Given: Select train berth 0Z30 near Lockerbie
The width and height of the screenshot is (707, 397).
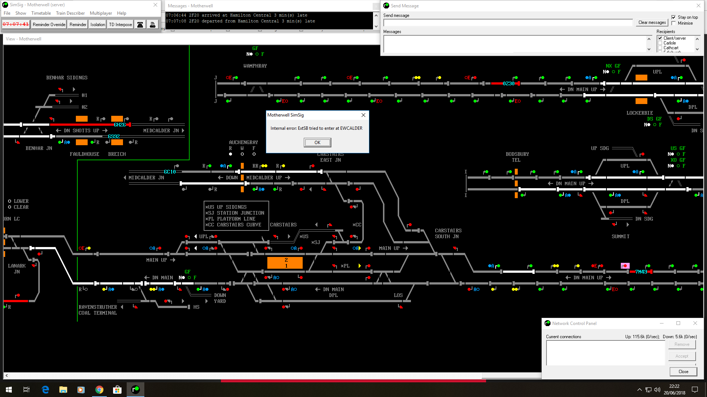Looking at the screenshot, I should (509, 84).
